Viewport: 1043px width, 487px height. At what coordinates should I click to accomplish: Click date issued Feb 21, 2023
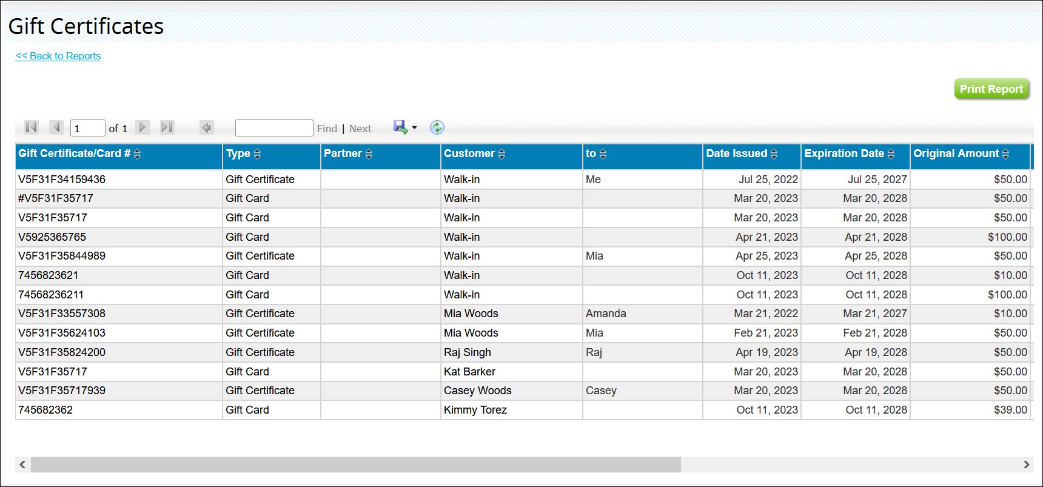click(766, 333)
